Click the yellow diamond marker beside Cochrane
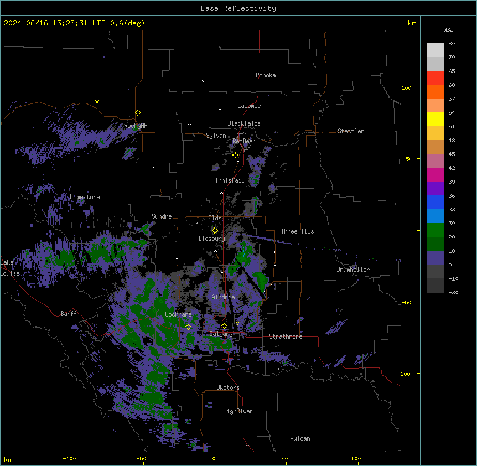Viewport: 477px width, 466px height. (188, 327)
